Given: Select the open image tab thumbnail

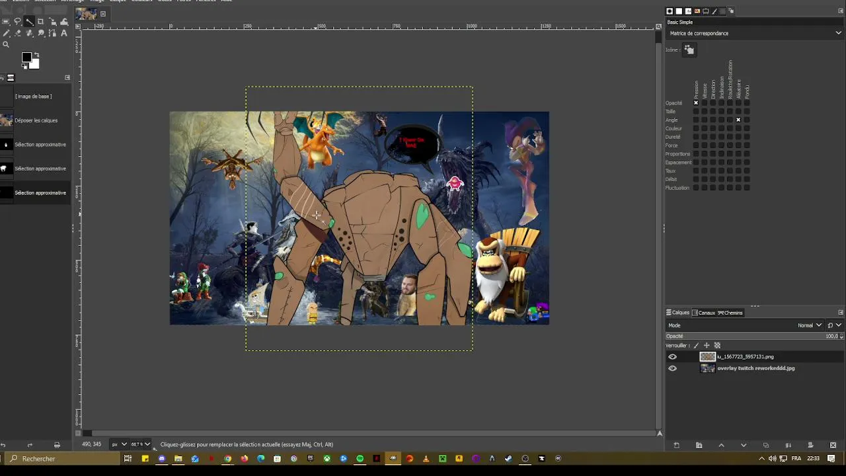Looking at the screenshot, I should [86, 13].
